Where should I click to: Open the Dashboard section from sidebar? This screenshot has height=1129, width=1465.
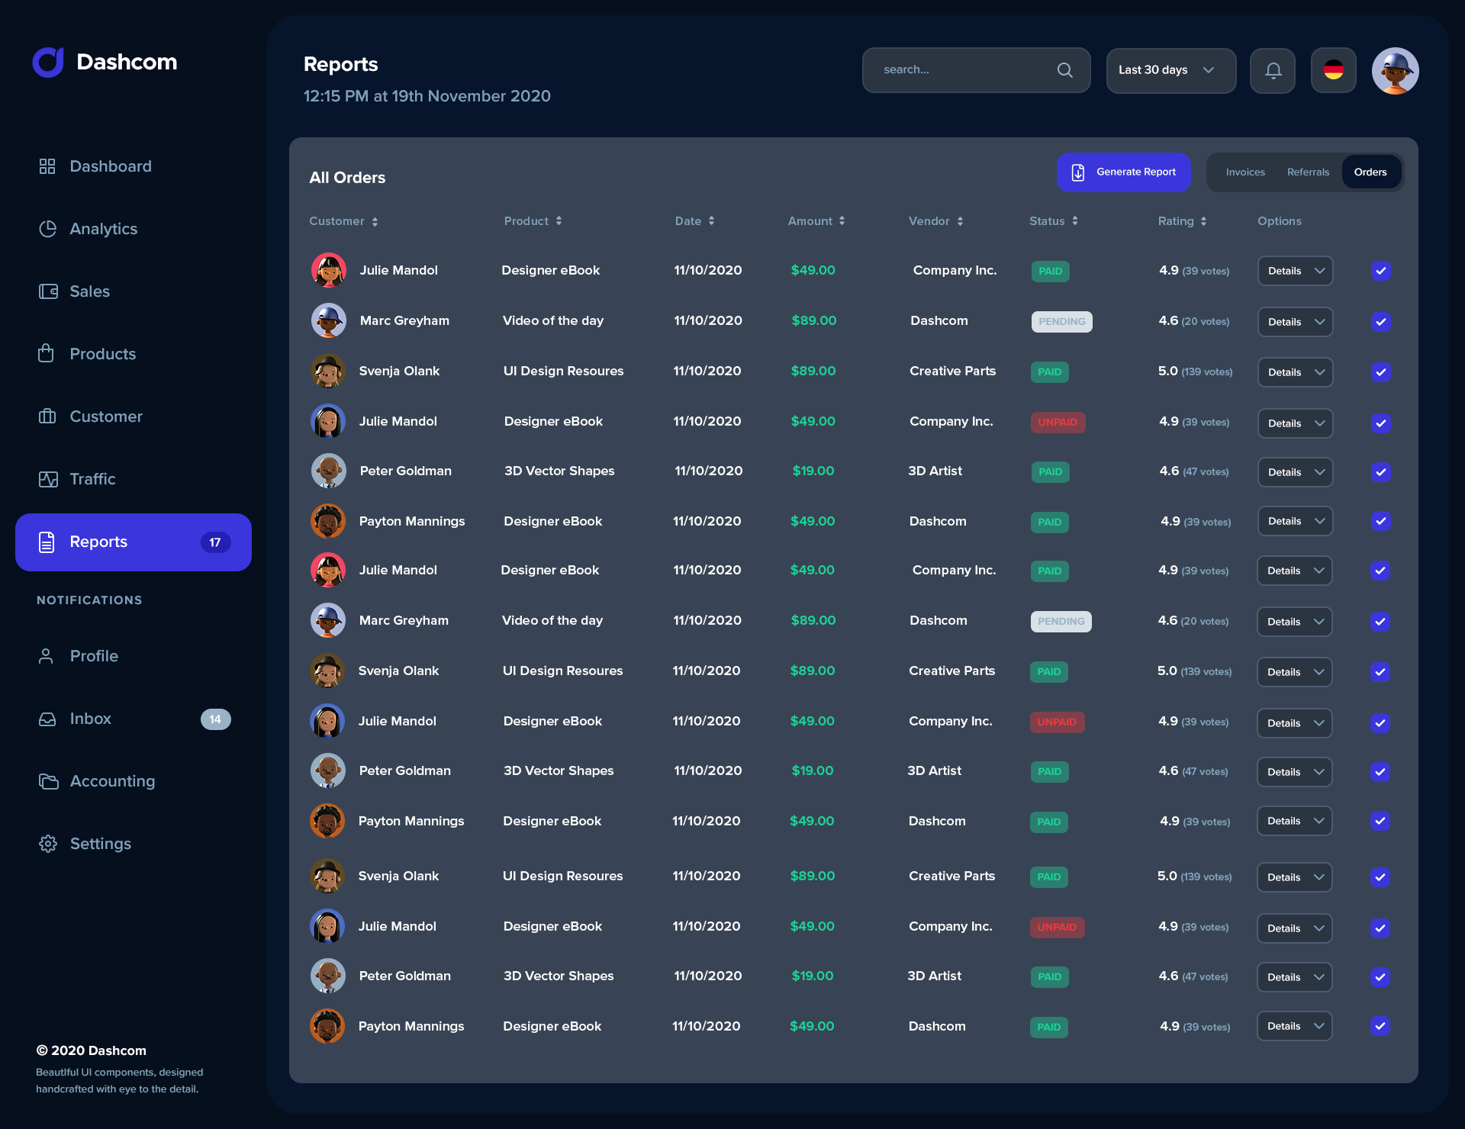tap(110, 166)
